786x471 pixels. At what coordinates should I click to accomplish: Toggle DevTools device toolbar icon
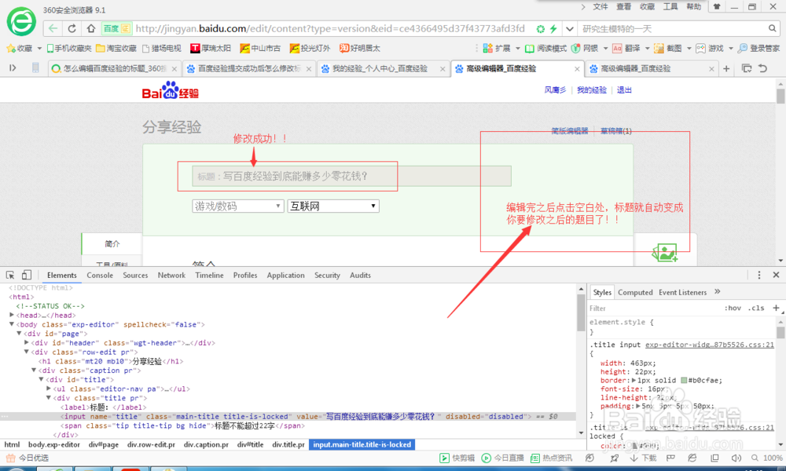[x=27, y=276]
